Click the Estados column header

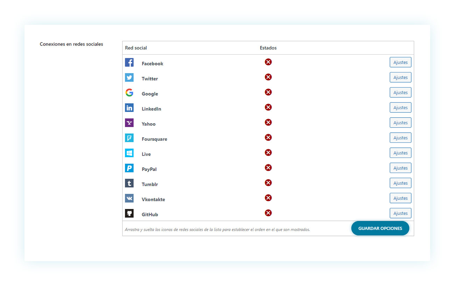(x=268, y=48)
